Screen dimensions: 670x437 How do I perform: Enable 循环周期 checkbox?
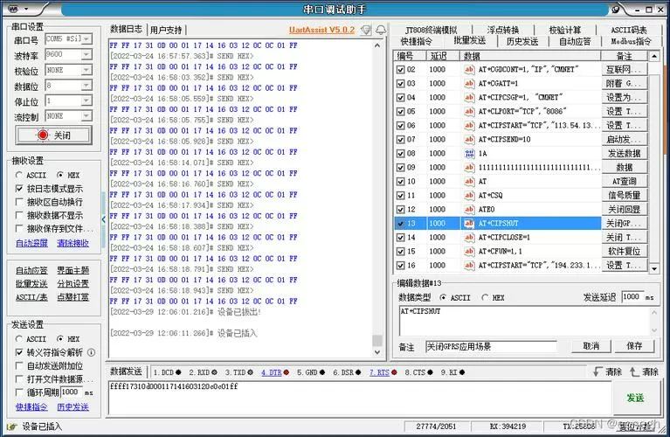point(19,392)
